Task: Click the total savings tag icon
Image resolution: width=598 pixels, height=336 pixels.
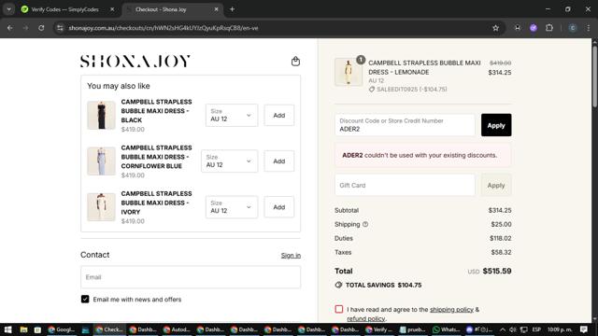Action: point(338,285)
